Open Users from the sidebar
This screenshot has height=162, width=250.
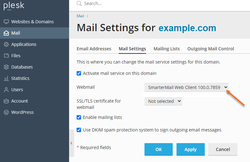(x=35, y=90)
